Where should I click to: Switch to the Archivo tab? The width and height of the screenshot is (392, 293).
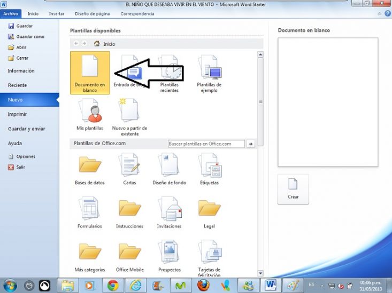[11, 14]
